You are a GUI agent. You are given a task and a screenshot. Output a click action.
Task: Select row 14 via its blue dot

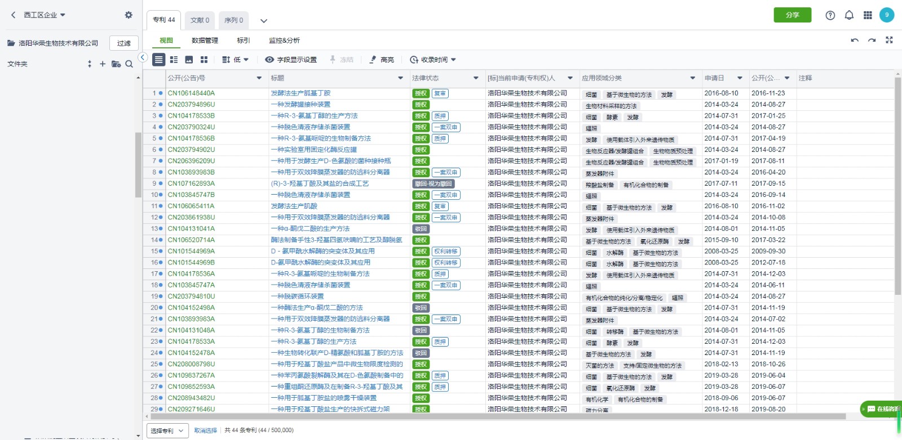click(x=161, y=240)
